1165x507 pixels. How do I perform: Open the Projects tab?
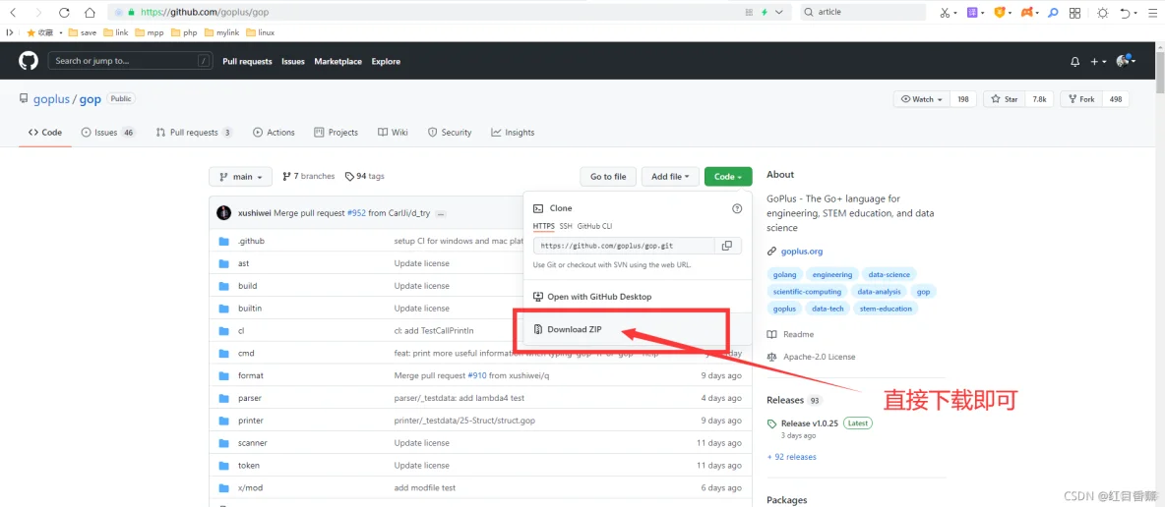coord(336,132)
